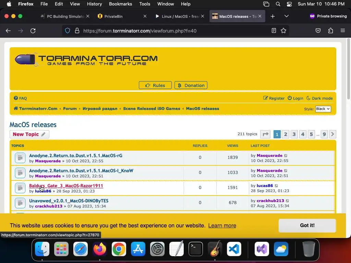Screen dimensions: 351x263
Task: Click the page vertical scrollbar
Action: coord(348,69)
